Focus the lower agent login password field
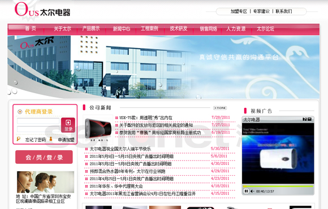The image size is (328, 209). tap(38, 129)
